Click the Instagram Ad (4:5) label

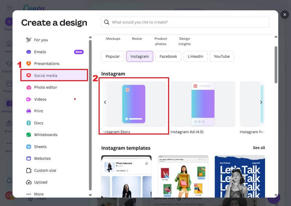(x=187, y=132)
